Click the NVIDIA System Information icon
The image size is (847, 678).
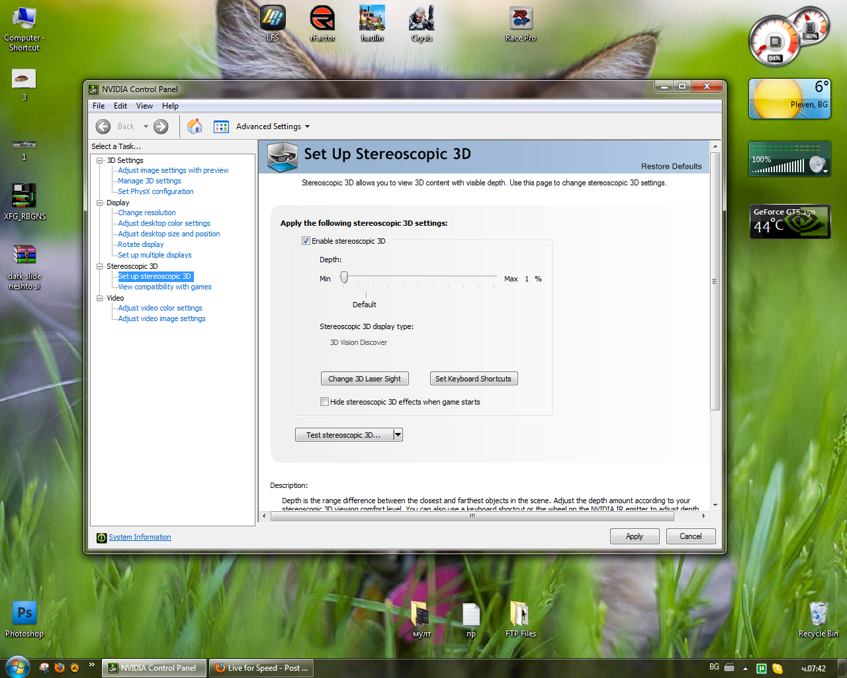101,538
